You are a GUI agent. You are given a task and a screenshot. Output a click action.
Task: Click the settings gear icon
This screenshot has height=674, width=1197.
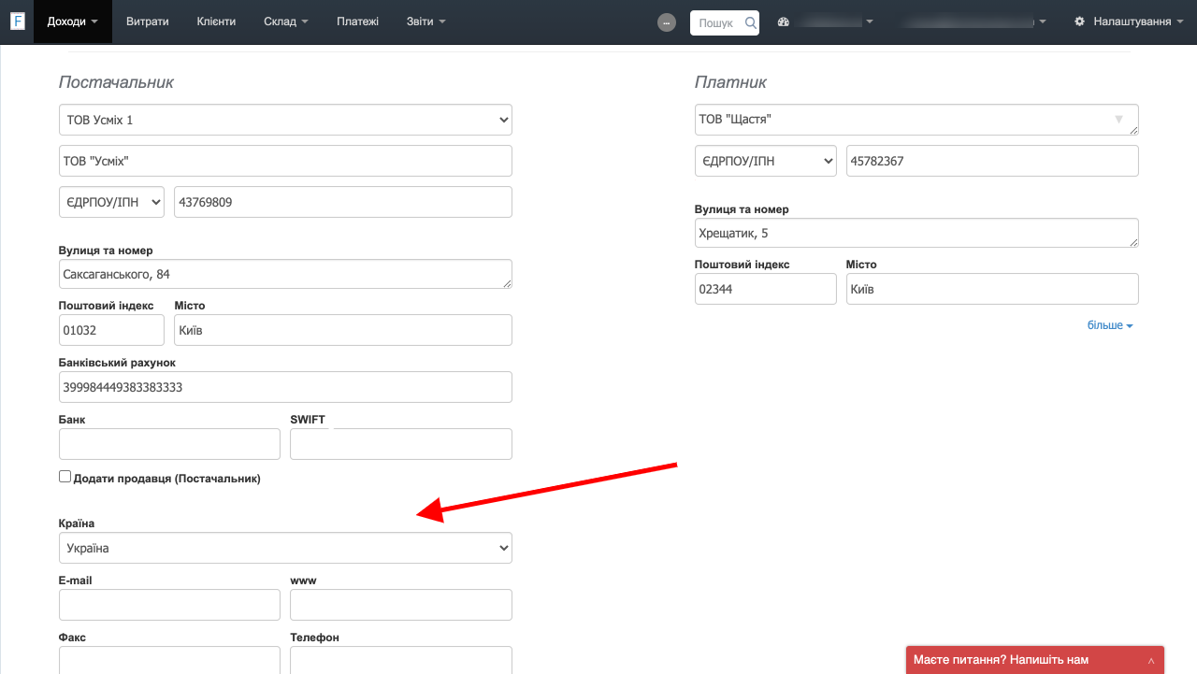pos(1080,22)
